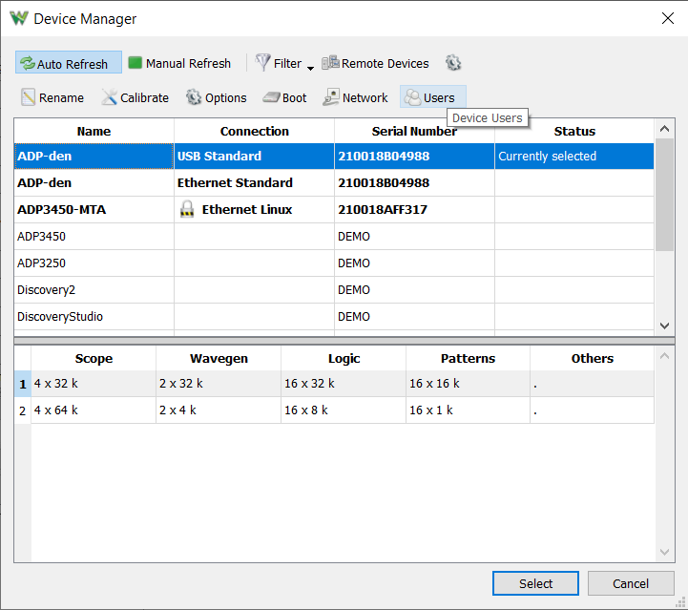The height and width of the screenshot is (610, 688).
Task: Click the Boot tool
Action: click(x=284, y=97)
